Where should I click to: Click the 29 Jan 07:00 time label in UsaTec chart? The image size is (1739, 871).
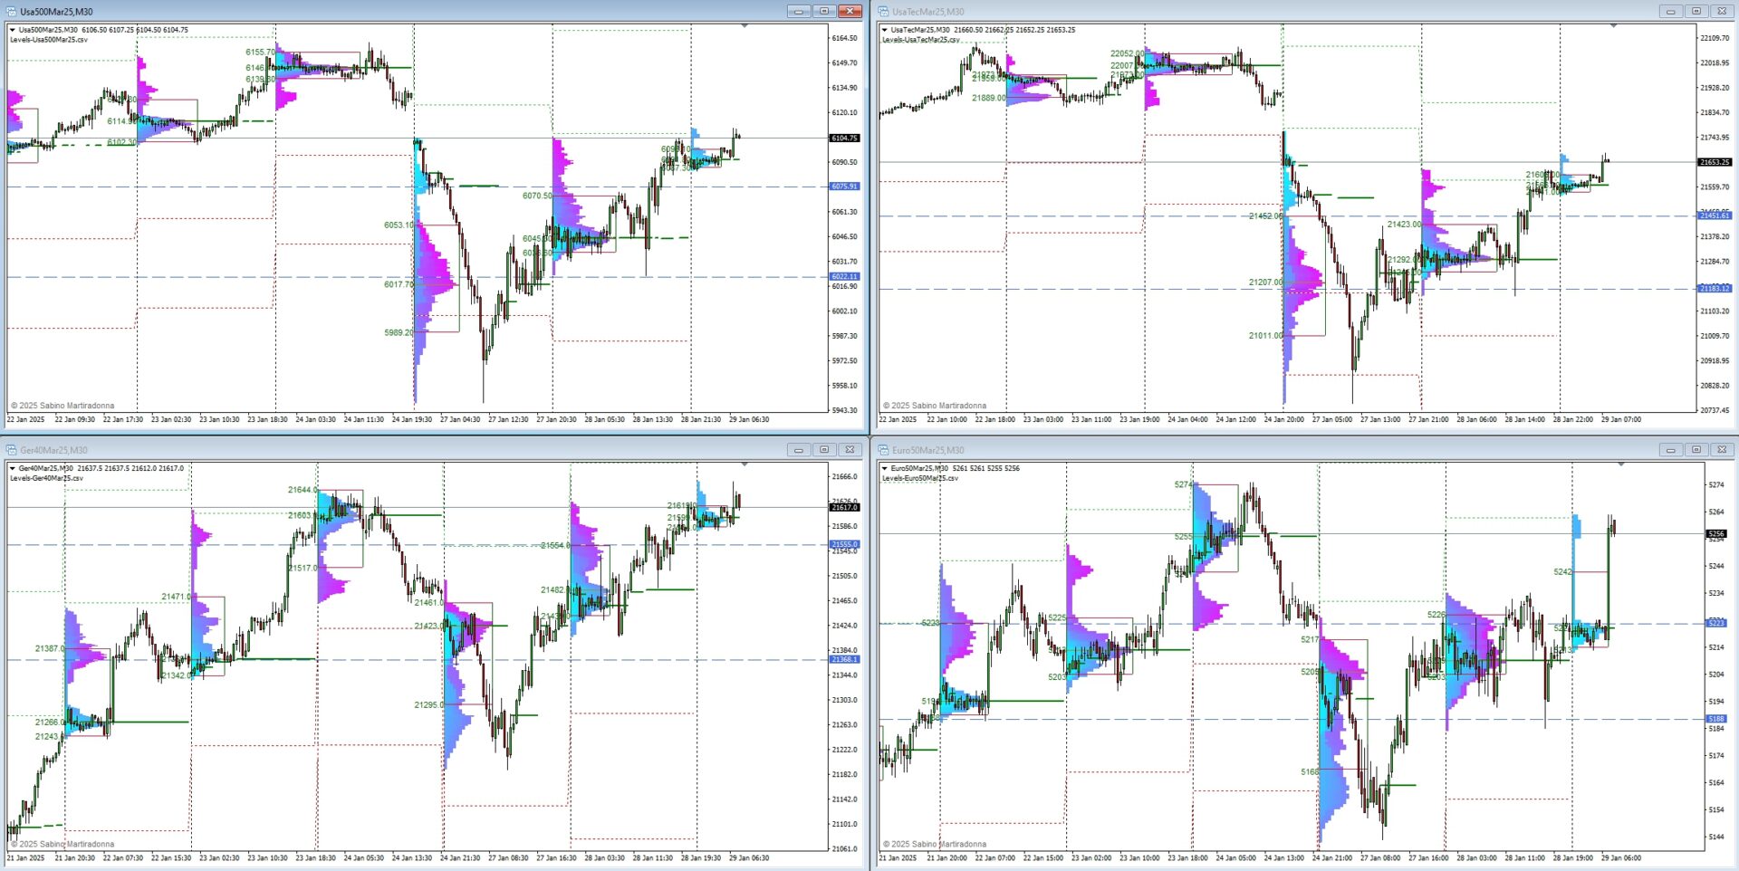(x=1621, y=420)
